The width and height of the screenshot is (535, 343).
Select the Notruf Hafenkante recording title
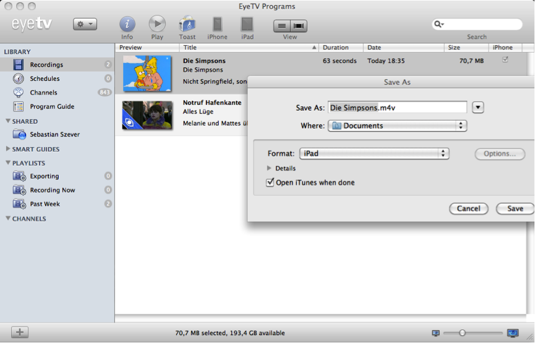pos(212,103)
